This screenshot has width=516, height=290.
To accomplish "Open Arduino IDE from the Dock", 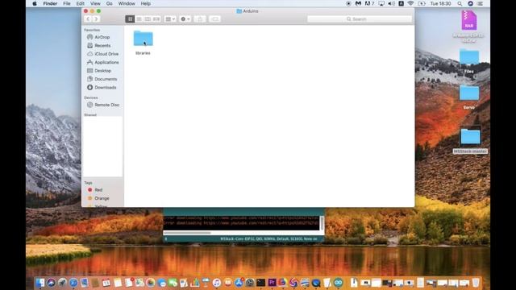I will coord(338,283).
